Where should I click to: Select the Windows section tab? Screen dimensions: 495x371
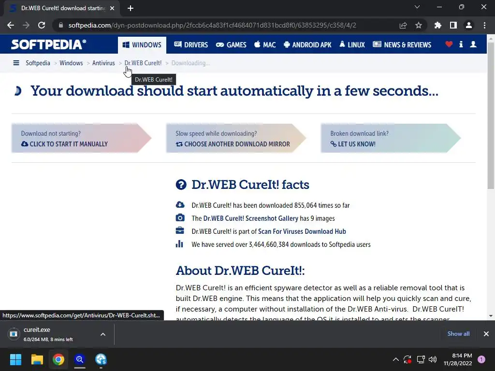pyautogui.click(x=142, y=45)
